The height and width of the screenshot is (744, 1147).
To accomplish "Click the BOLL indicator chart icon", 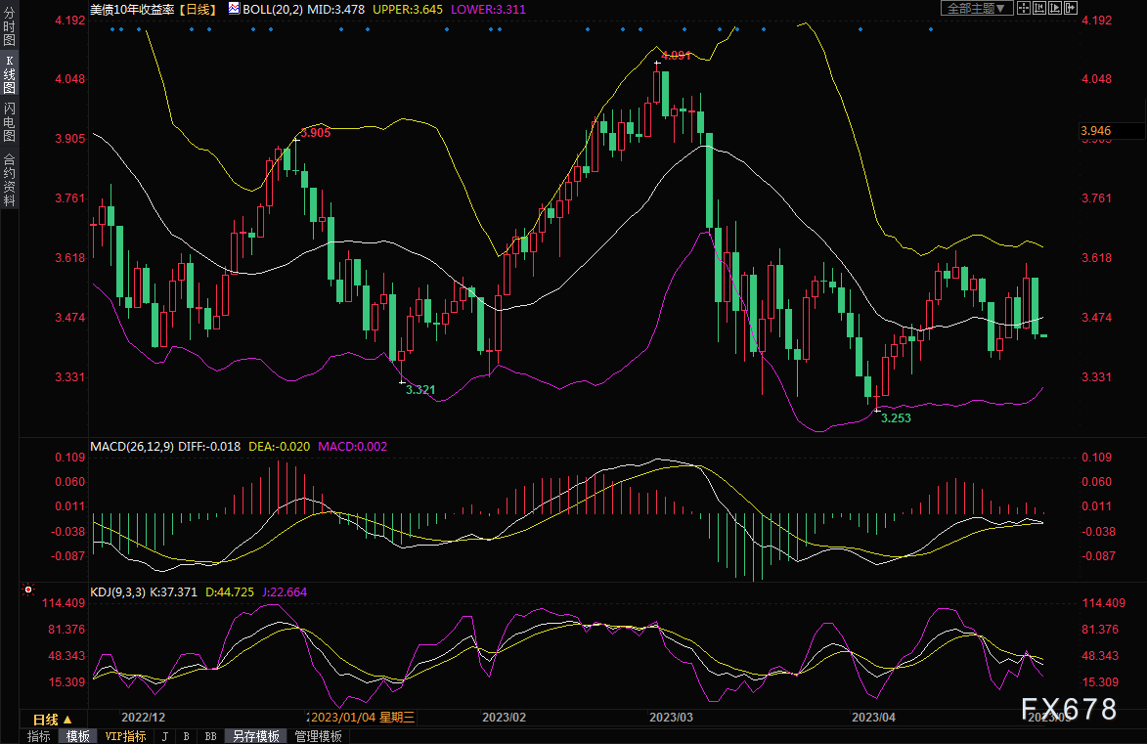I will click(232, 9).
